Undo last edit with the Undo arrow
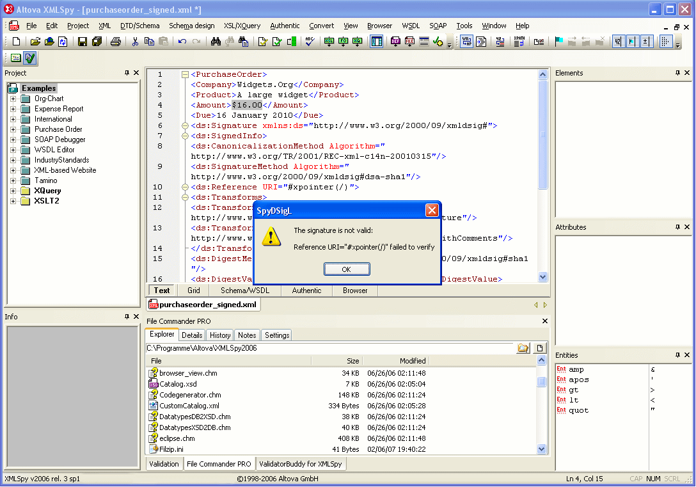The width and height of the screenshot is (696, 487). click(x=182, y=42)
